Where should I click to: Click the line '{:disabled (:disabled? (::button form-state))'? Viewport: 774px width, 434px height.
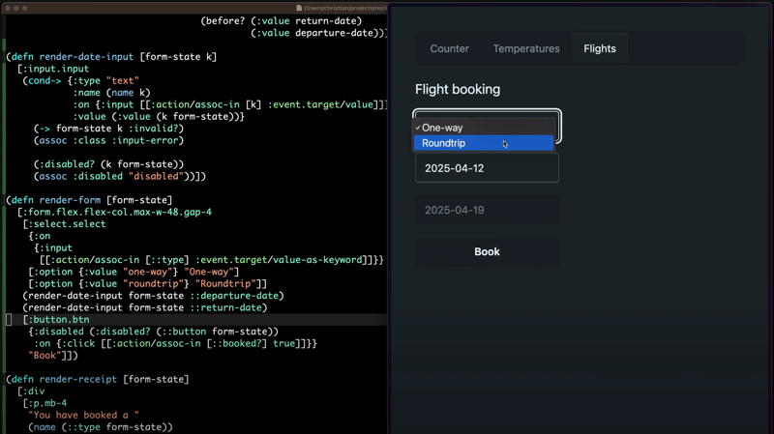154,332
